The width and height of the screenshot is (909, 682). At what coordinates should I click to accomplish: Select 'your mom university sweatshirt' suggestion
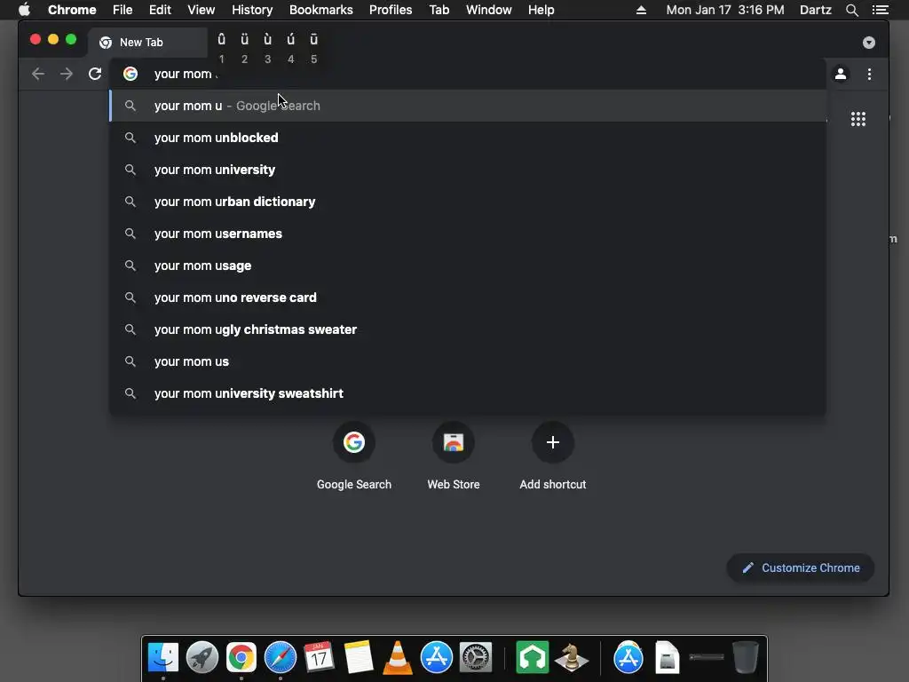468,393
